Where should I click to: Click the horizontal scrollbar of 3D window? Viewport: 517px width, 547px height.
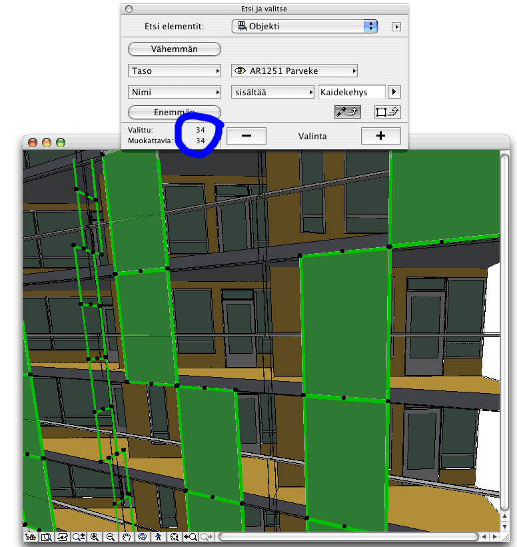[x=348, y=537]
